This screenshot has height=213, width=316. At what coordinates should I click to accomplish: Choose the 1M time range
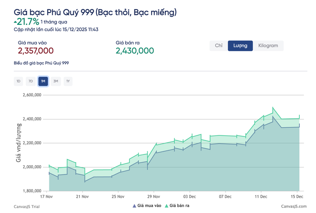click(43, 81)
